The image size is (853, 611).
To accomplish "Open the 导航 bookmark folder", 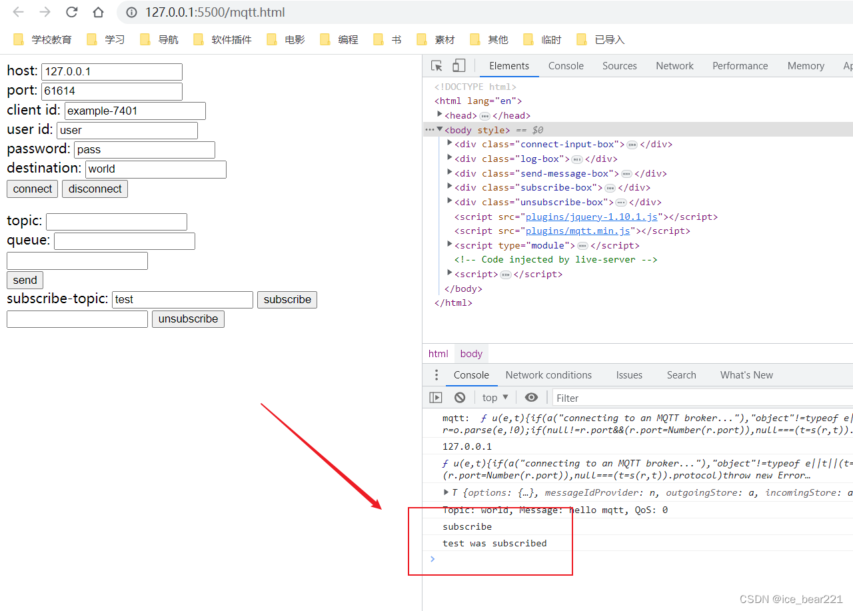I will (x=159, y=39).
